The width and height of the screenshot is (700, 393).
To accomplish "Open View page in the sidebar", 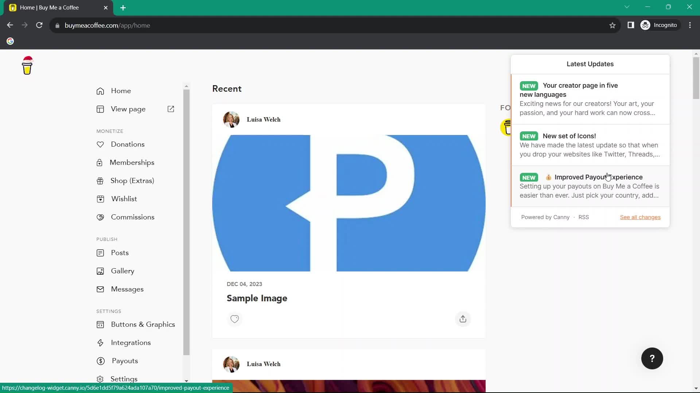I will coord(128,109).
